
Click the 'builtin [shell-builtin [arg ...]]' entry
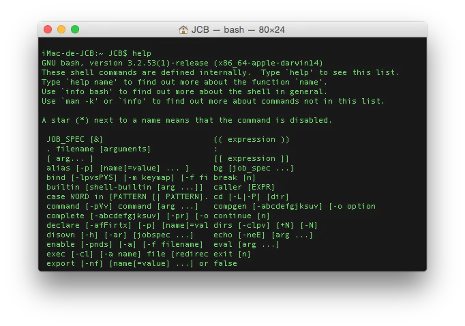pos(125,187)
